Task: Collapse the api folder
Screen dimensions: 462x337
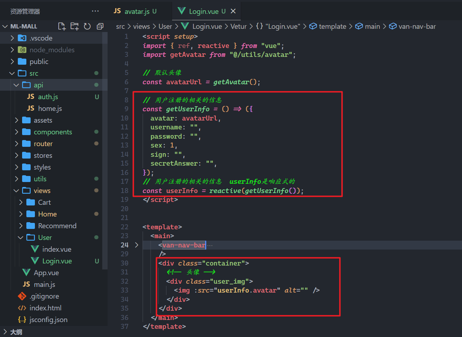Action: 16,85
